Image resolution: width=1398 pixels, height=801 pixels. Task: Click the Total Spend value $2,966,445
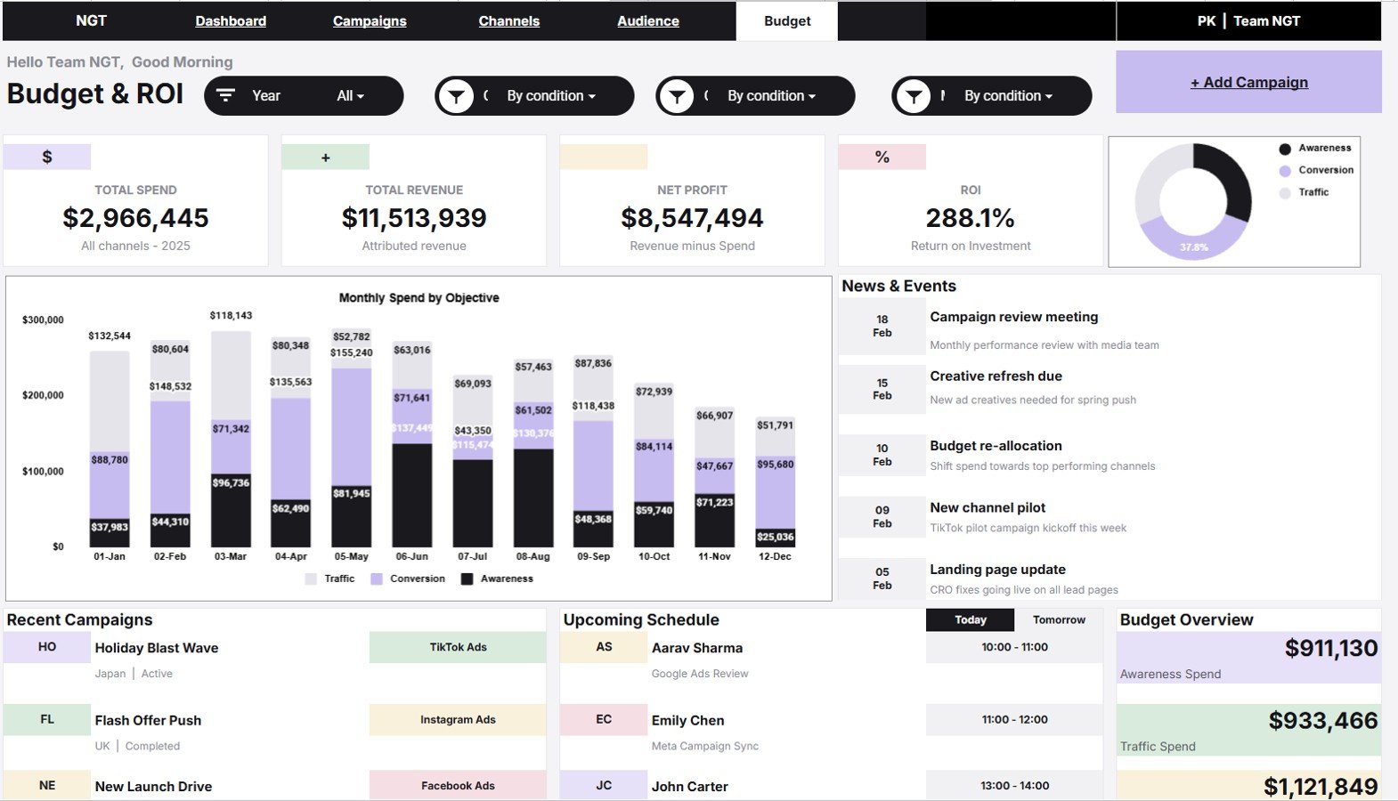(135, 218)
